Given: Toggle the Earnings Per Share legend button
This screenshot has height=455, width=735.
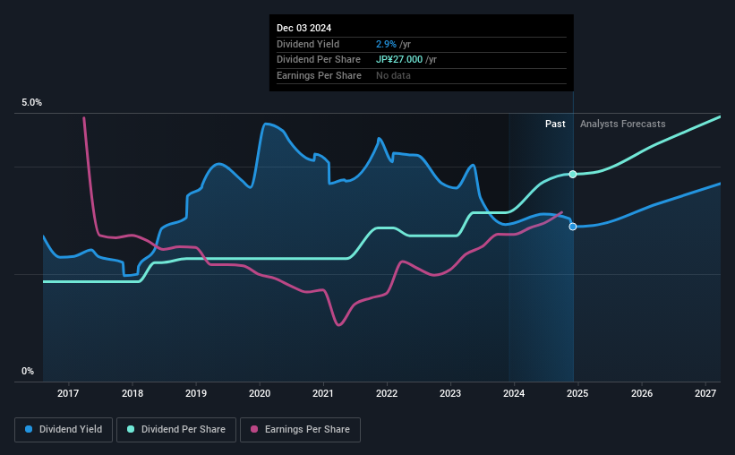Looking at the screenshot, I should point(301,430).
